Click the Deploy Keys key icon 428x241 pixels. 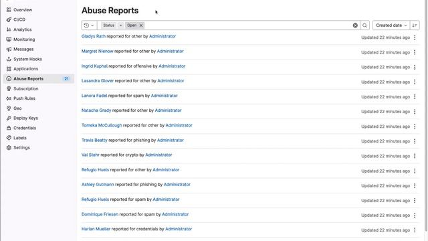(9, 118)
